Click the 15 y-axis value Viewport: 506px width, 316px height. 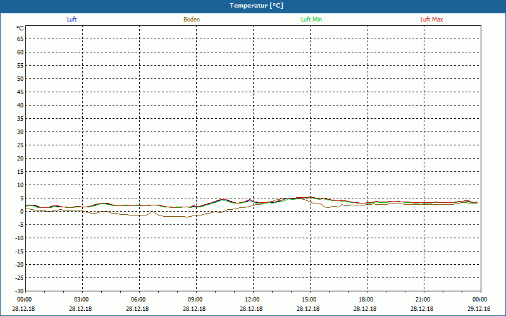tap(20, 171)
